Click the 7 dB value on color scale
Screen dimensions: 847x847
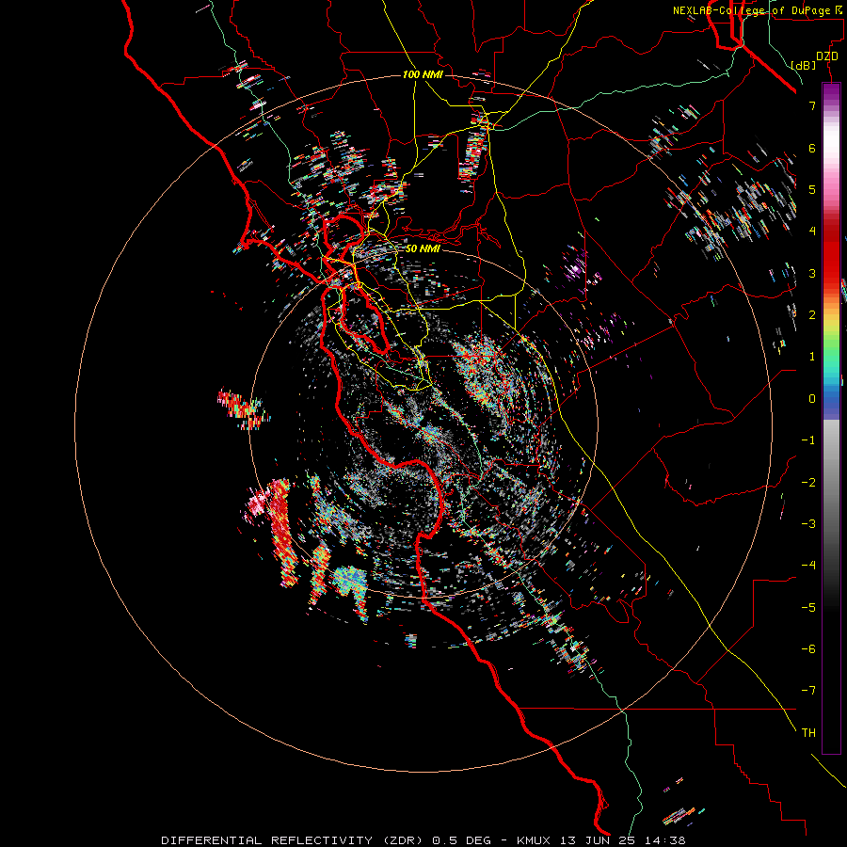[x=812, y=105]
